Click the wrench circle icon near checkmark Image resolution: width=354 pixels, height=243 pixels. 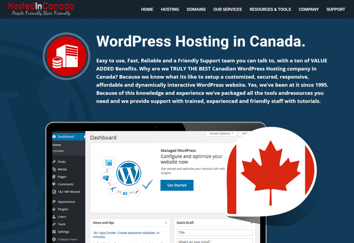tap(136, 192)
